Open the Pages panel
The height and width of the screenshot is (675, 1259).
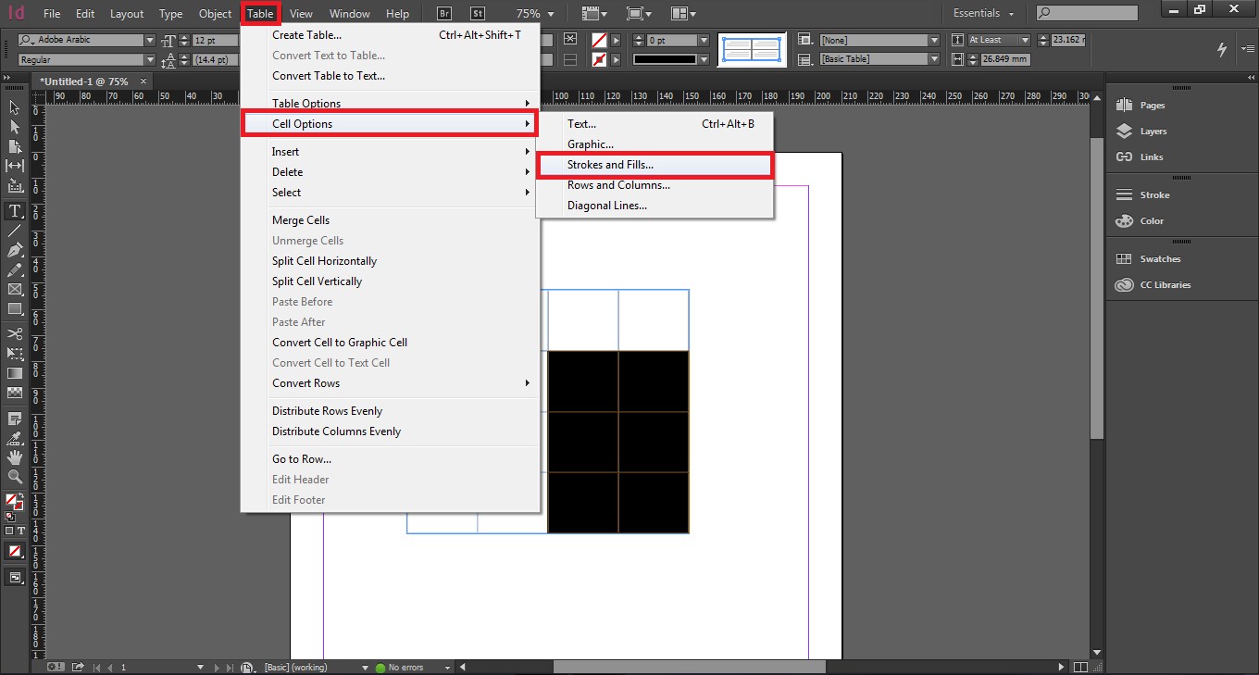tap(1153, 106)
